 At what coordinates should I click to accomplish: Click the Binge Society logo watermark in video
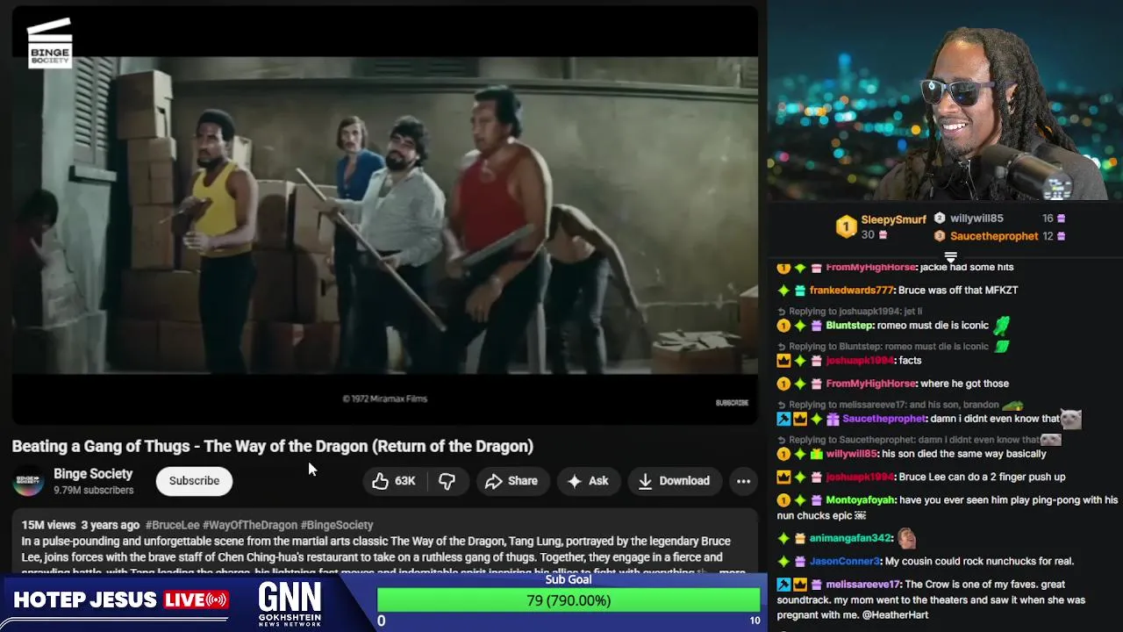pyautogui.click(x=49, y=42)
